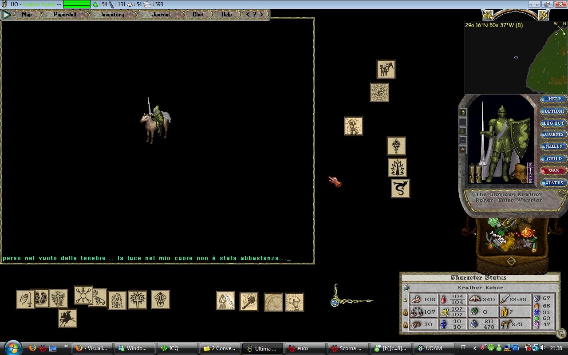This screenshot has width=568, height=355.
Task: Click the rearing horse ability icon
Action: click(x=67, y=318)
